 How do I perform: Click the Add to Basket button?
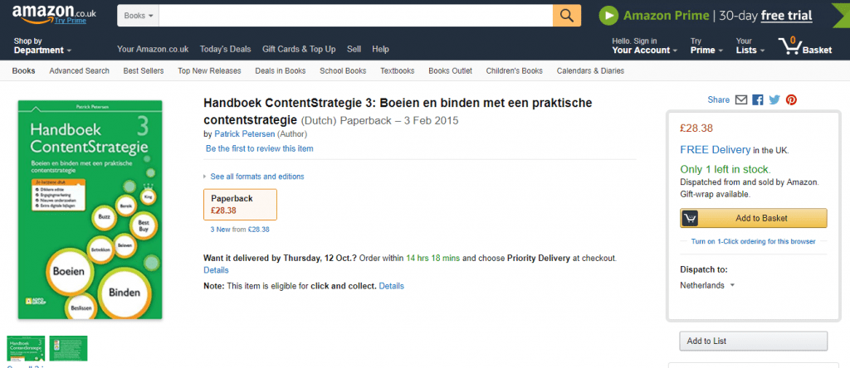tap(753, 218)
